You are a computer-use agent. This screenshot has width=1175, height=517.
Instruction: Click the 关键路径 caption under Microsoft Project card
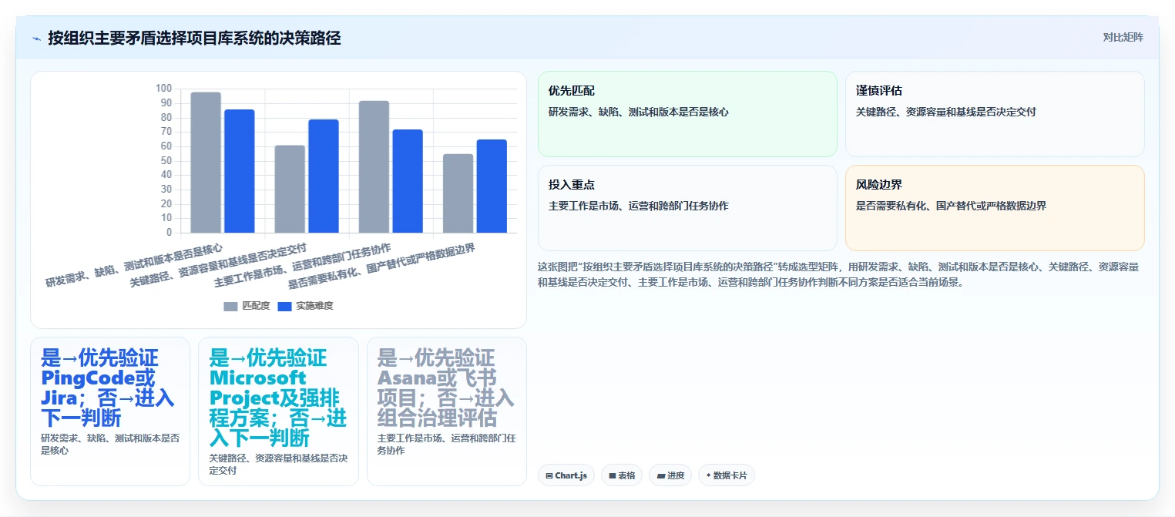click(278, 464)
